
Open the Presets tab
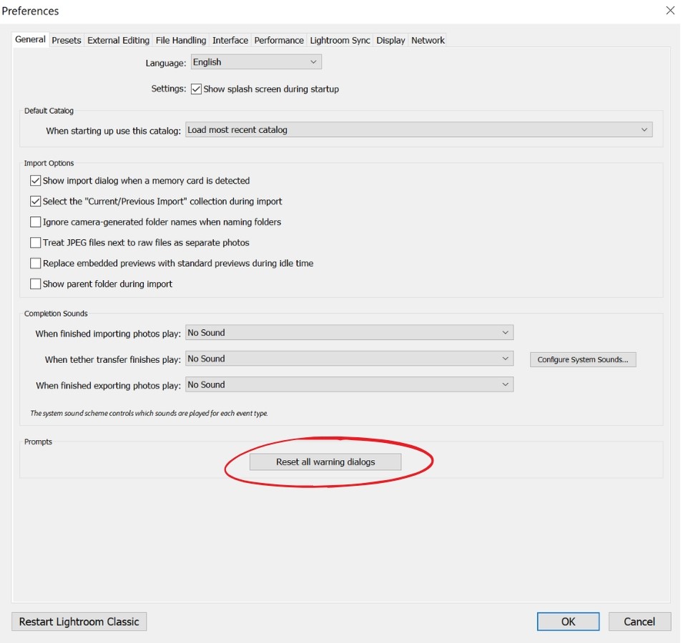[67, 41]
